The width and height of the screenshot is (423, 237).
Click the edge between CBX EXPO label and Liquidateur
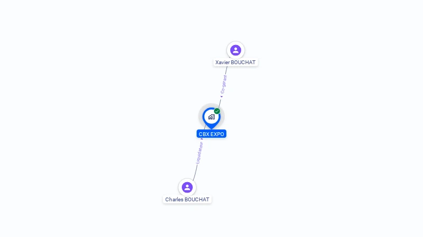(202, 140)
